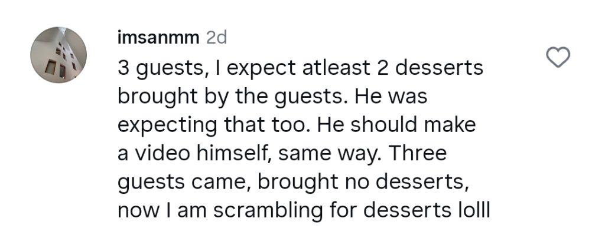Click the 2d timestamp next to username
Image resolution: width=605 pixels, height=228 pixels.
point(216,38)
